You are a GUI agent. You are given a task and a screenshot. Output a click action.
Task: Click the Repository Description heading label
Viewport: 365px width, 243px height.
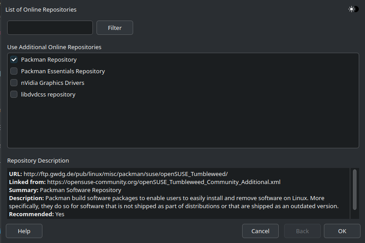[x=38, y=160]
